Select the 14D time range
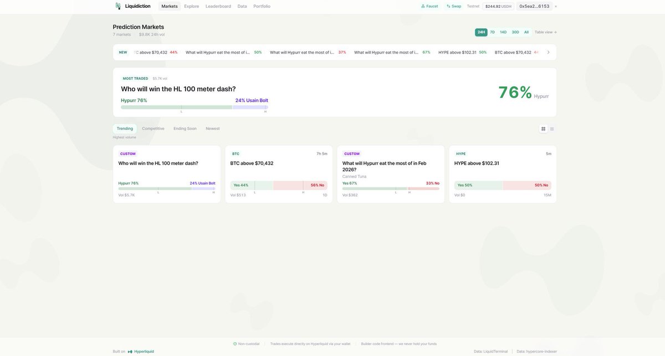 click(503, 32)
